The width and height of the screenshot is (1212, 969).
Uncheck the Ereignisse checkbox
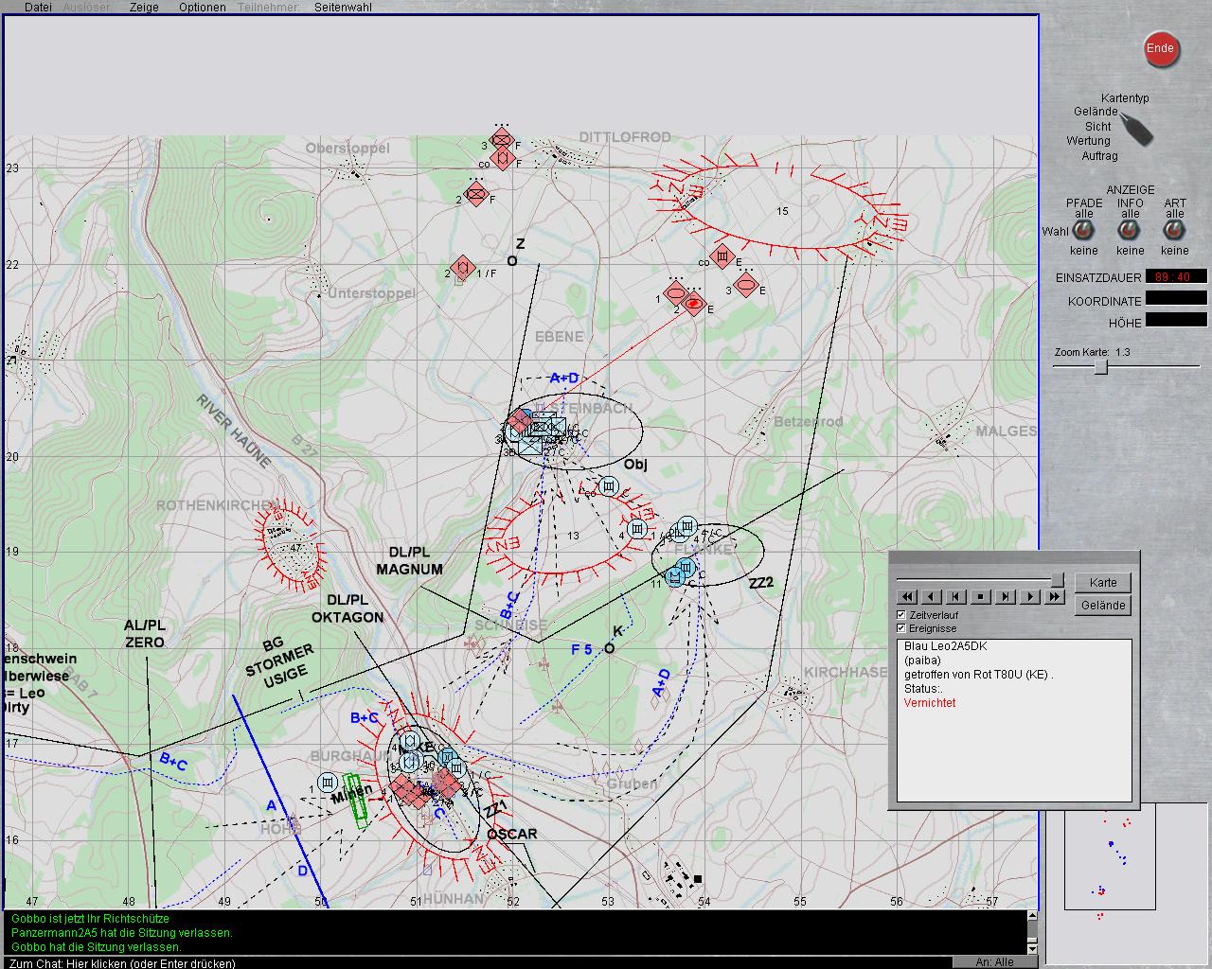coord(901,628)
